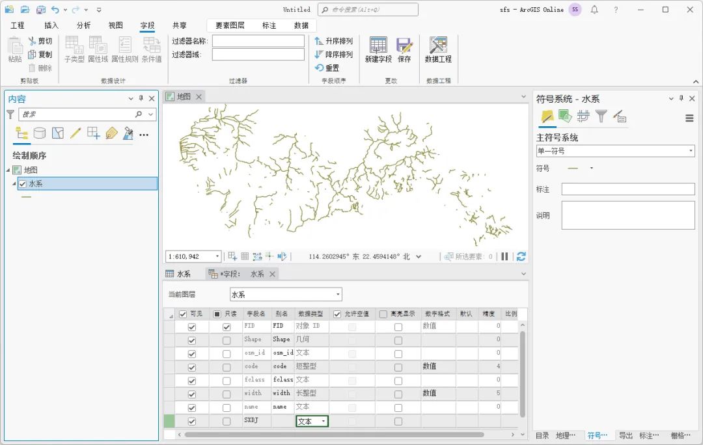The width and height of the screenshot is (703, 445).
Task: Toggle the read-only (只读) header checkbox
Action: [217, 314]
